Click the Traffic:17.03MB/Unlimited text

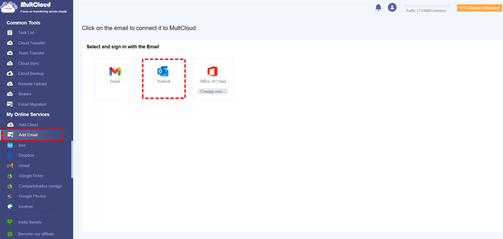point(426,10)
